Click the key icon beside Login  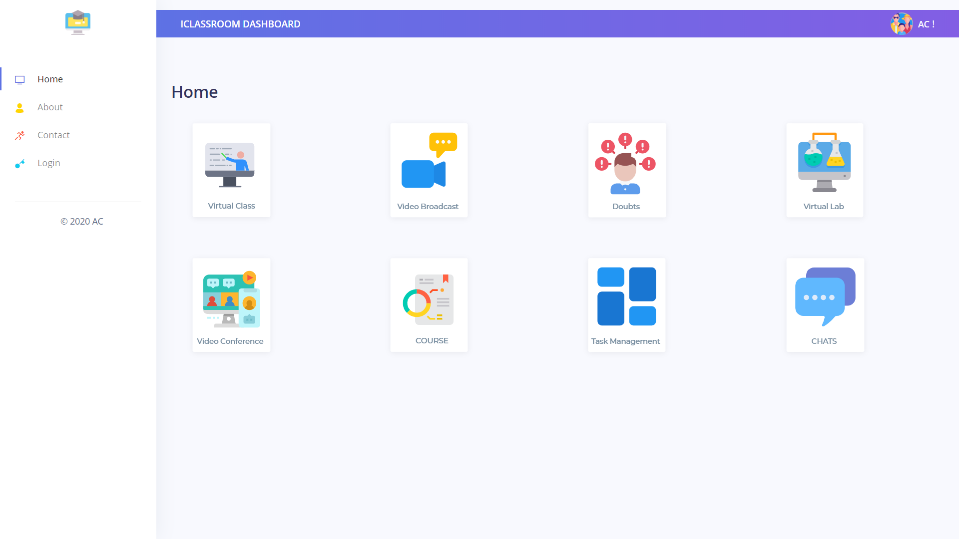point(20,164)
